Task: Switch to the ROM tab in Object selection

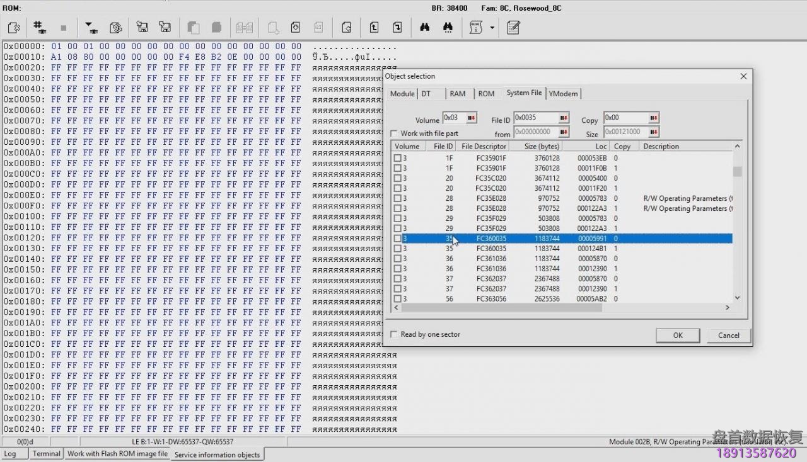Action: pos(485,94)
